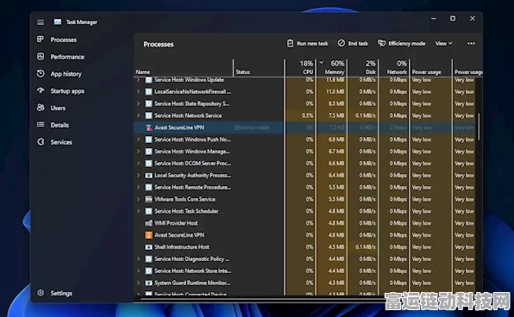Click the System Guard Runtime Monitor icon
Screen dimensions: 514x317
pyautogui.click(x=148, y=283)
